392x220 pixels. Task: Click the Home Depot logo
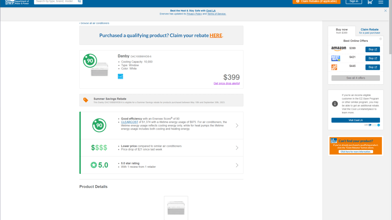[334, 67]
